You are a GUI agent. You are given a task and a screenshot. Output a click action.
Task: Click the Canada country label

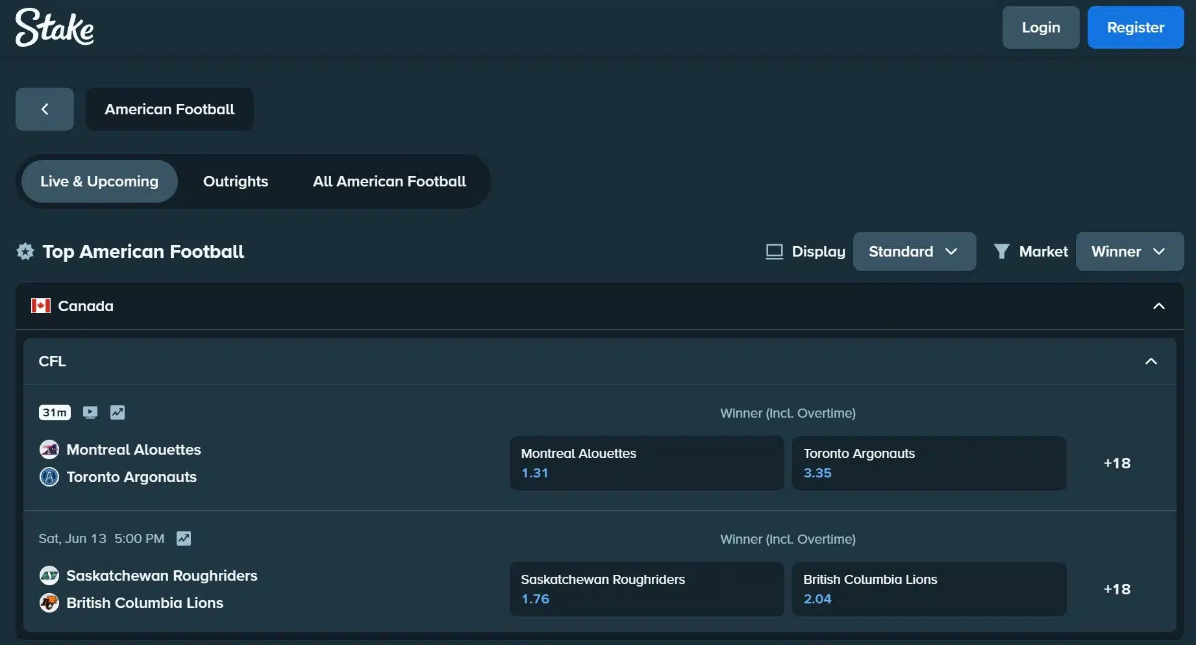86,306
